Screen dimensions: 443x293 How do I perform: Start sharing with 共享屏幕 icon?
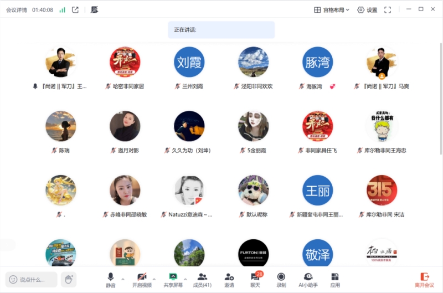click(173, 276)
